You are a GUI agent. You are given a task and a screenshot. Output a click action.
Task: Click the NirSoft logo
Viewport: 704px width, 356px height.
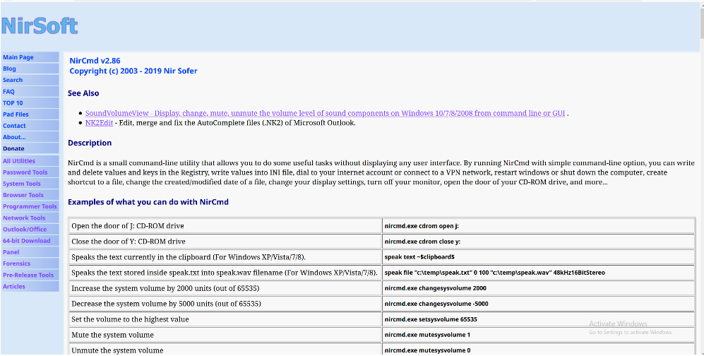pyautogui.click(x=40, y=25)
